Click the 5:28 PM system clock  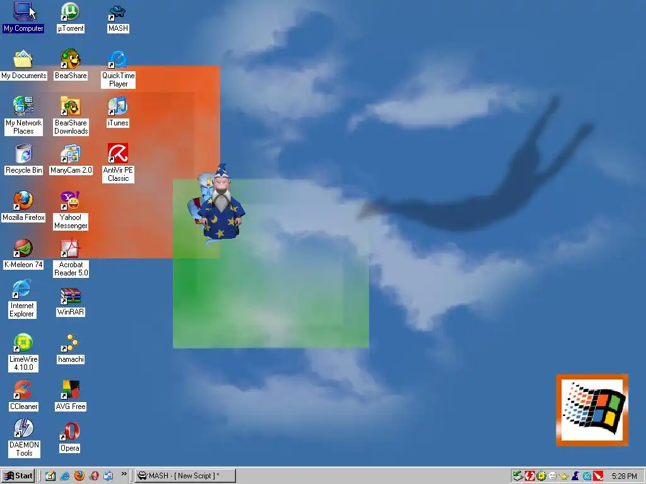pyautogui.click(x=624, y=476)
